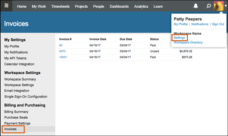Collapse the user menu dropdown arrow
Image resolution: width=228 pixels, height=136 pixels.
pos(226,6)
